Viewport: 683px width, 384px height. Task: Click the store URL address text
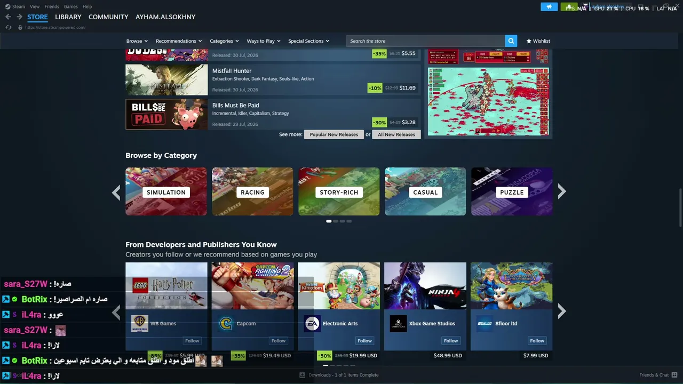click(x=55, y=27)
